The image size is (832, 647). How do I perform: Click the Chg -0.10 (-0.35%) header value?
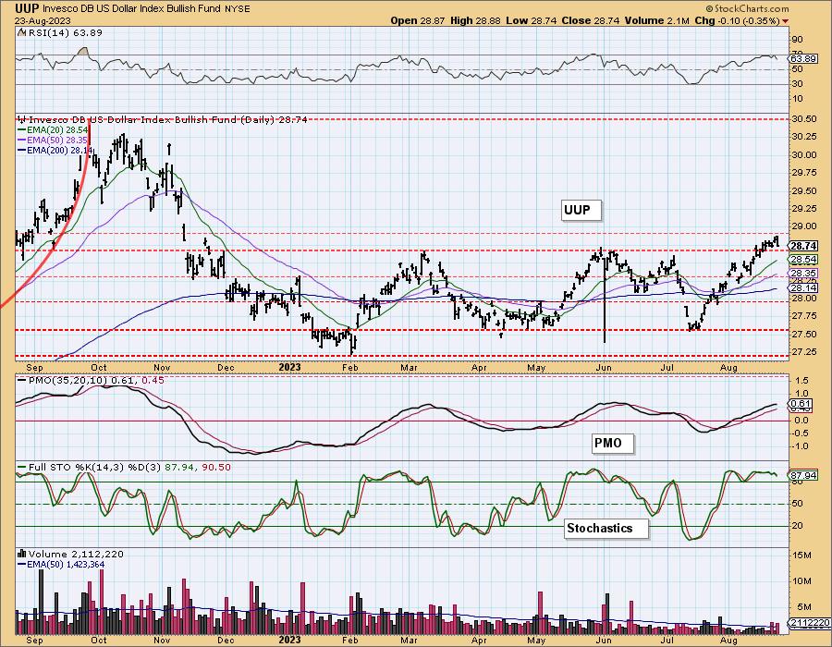pos(737,20)
